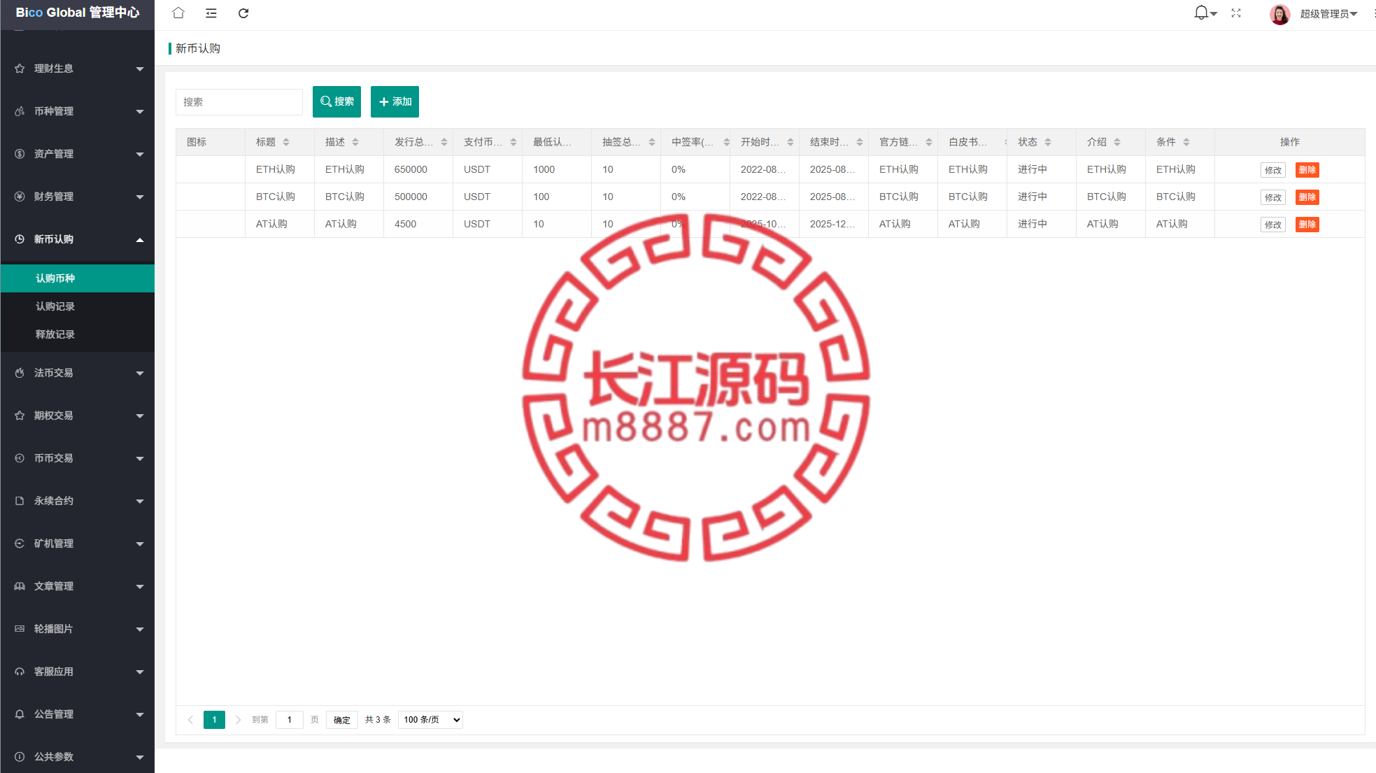Open the 永续合约 menu
Image resolution: width=1376 pixels, height=773 pixels.
click(78, 501)
